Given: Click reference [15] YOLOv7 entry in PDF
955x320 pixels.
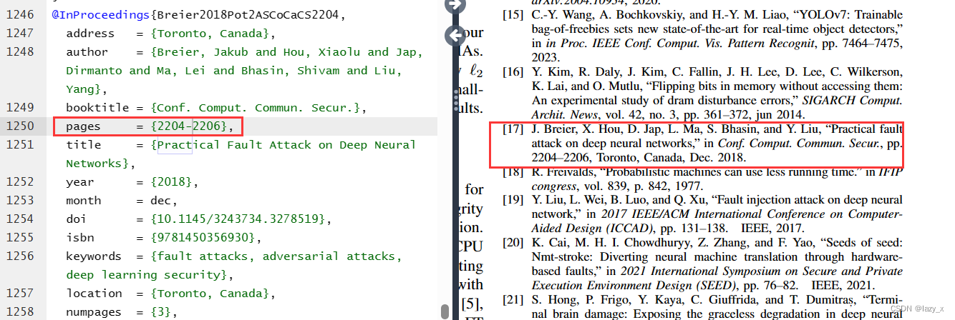Looking at the screenshot, I should (703, 36).
